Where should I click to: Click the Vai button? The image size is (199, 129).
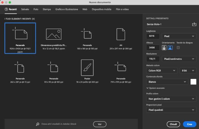(x=99, y=124)
